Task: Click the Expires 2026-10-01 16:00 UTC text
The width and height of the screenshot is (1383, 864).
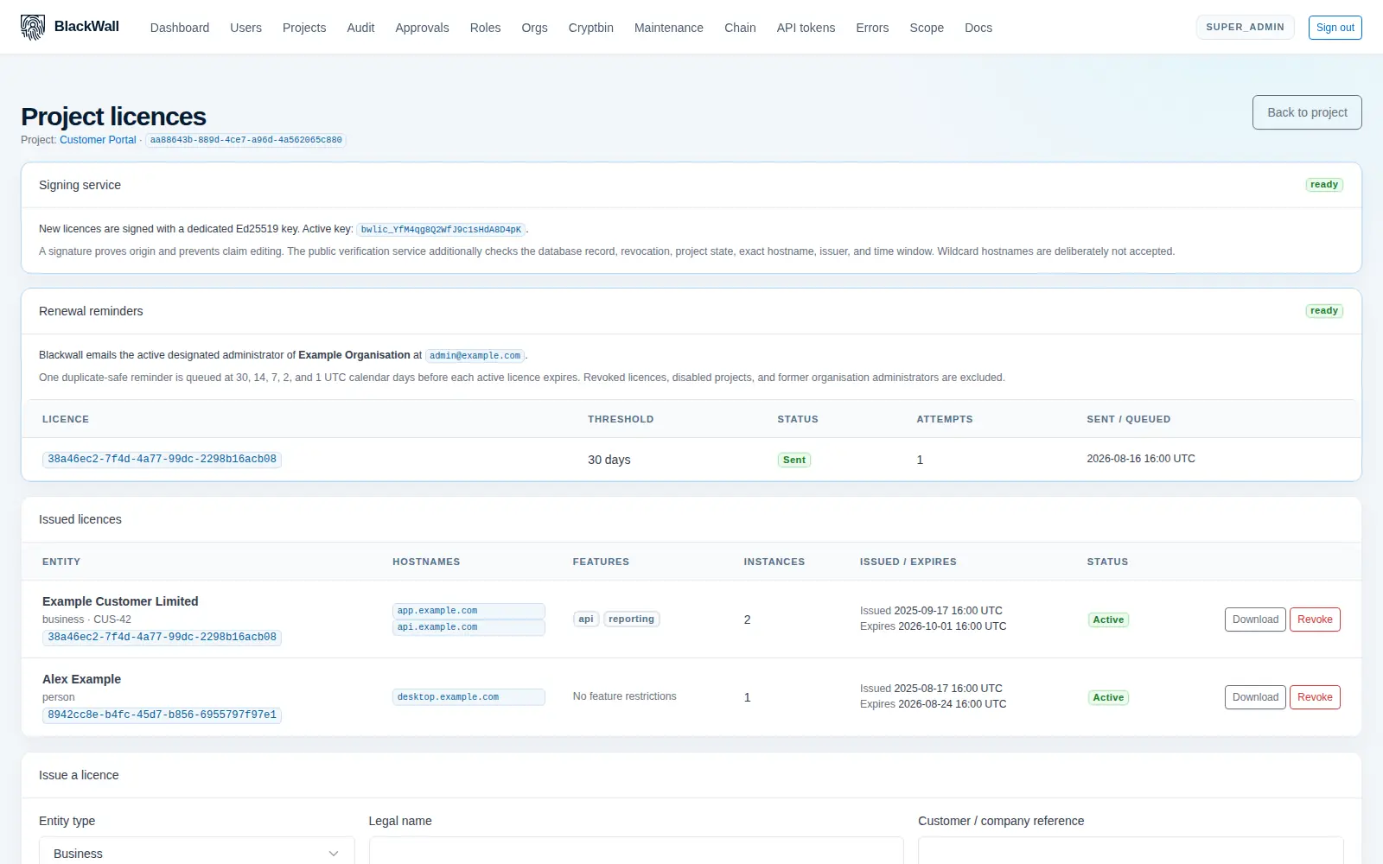Action: tap(933, 626)
